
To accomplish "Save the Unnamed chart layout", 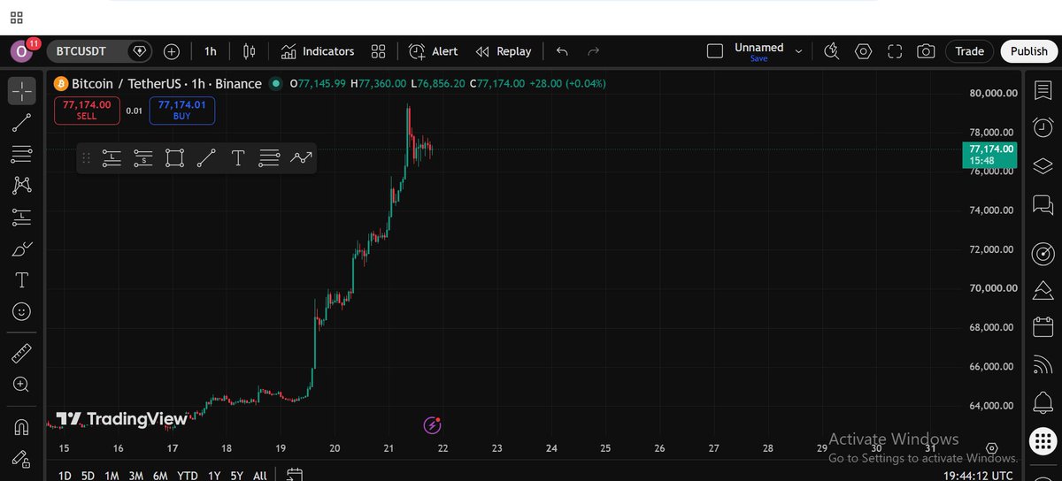I will pos(759,58).
